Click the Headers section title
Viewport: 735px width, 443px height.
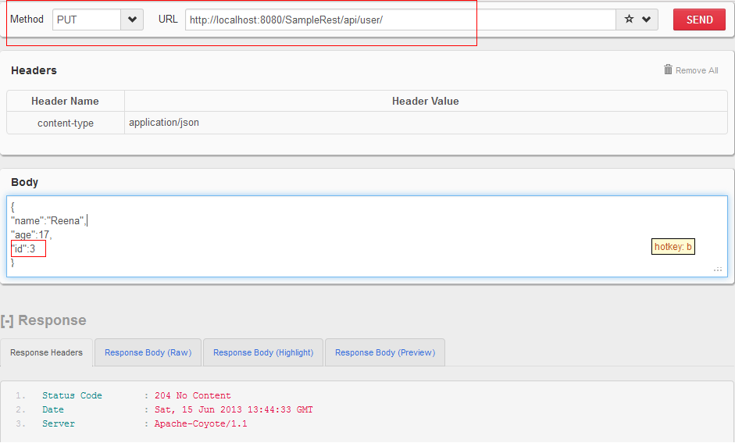pos(34,70)
